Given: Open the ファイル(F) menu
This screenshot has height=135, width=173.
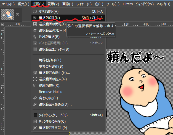Looking at the screenshot, I should pos(7,4).
